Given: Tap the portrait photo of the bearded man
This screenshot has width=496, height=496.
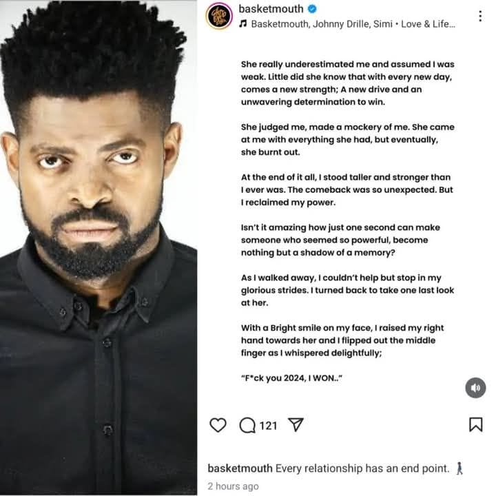Looking at the screenshot, I should [x=99, y=248].
